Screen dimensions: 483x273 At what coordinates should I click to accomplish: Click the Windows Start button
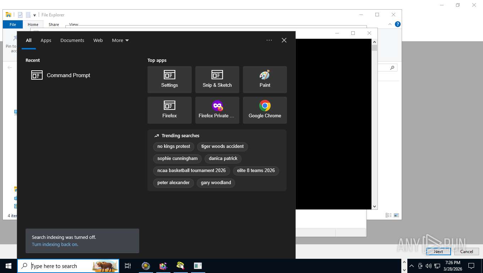tap(9, 266)
